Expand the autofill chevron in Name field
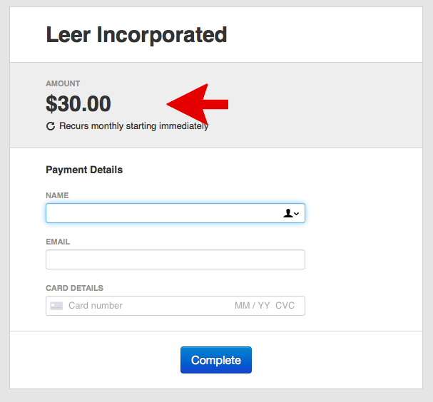This screenshot has width=433, height=402. pyautogui.click(x=296, y=213)
